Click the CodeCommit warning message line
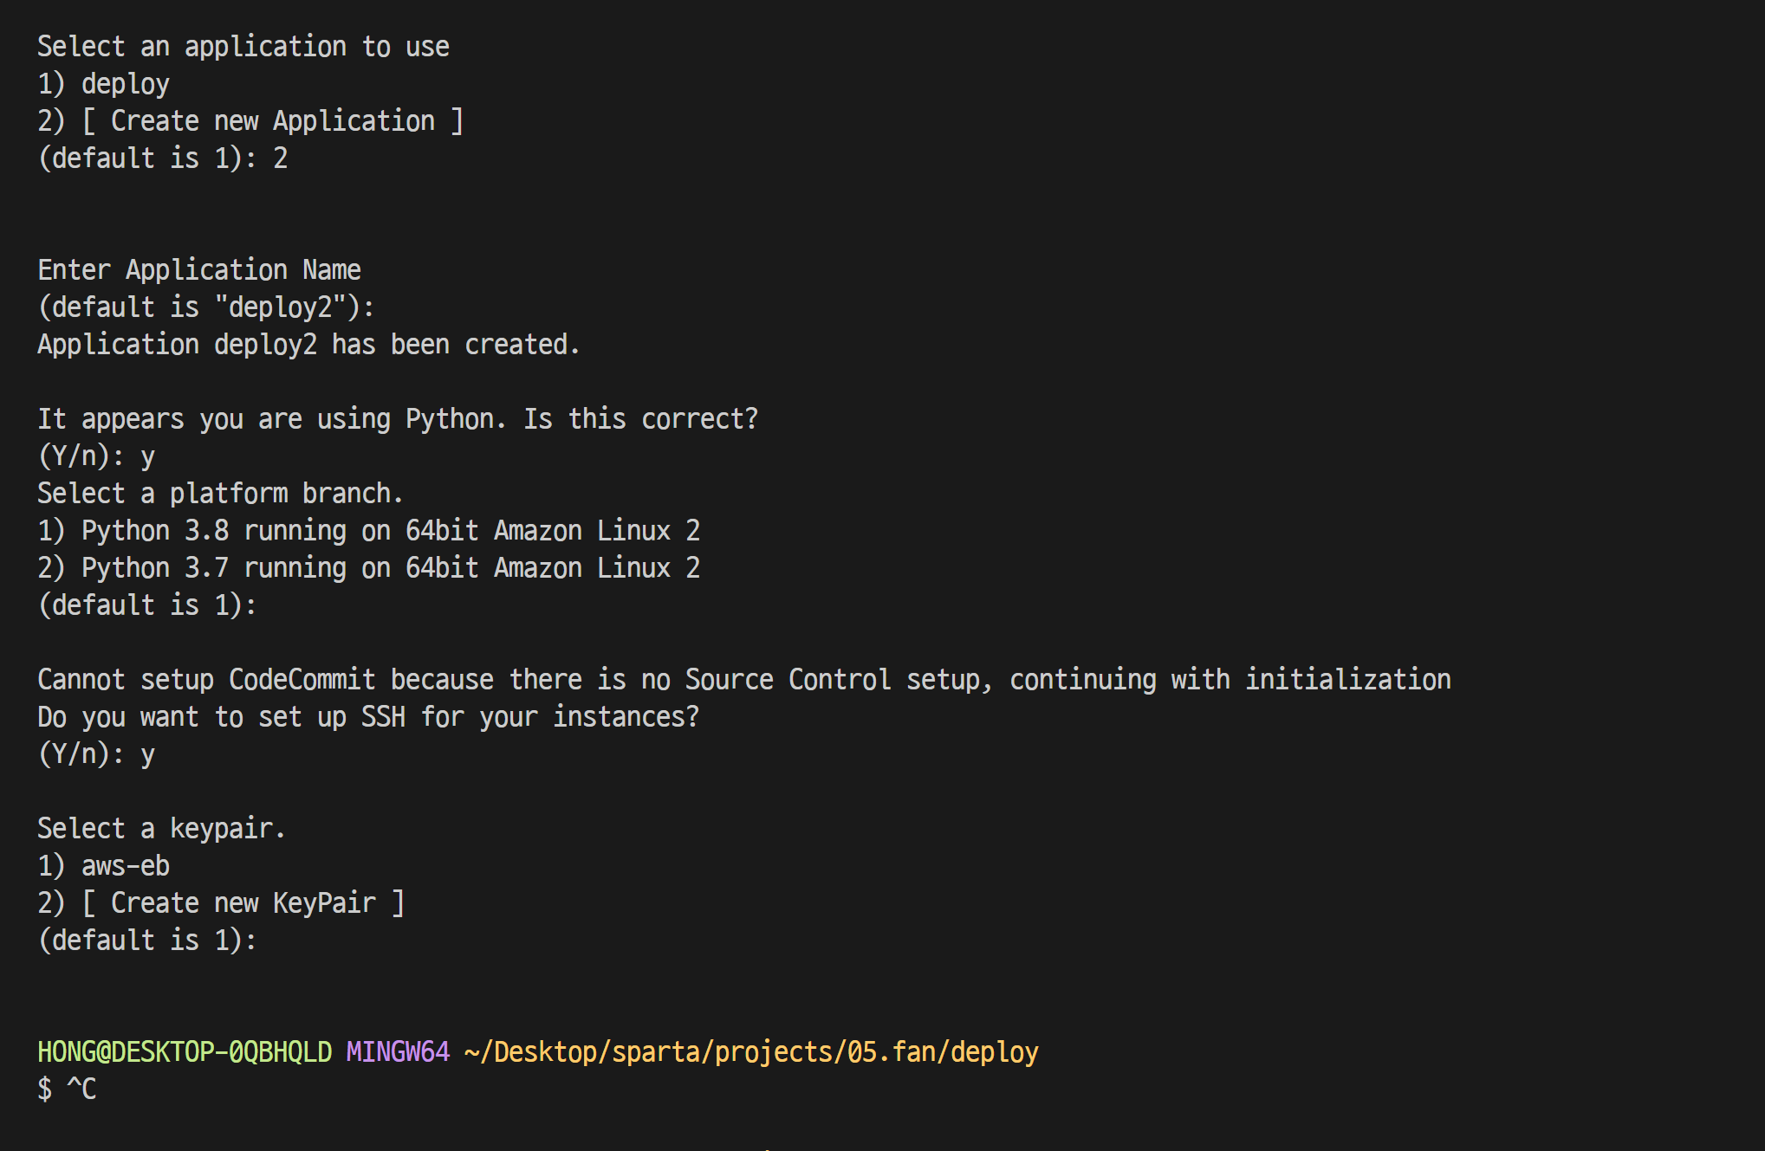1765x1151 pixels. click(744, 680)
